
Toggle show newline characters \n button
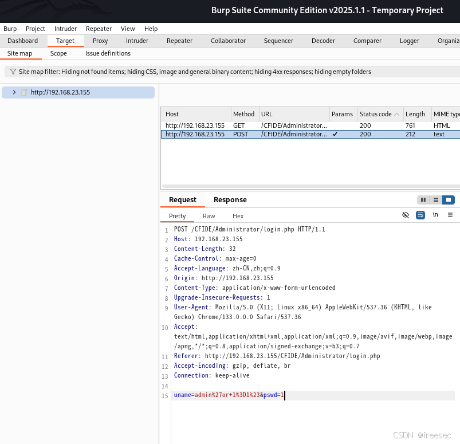point(435,215)
